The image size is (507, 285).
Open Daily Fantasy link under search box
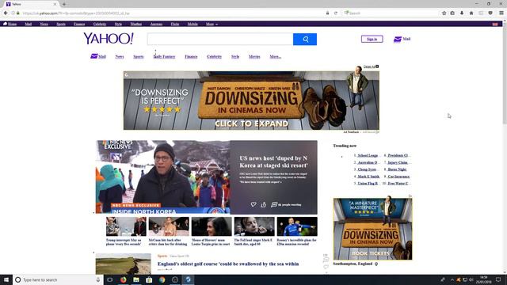[x=164, y=56]
